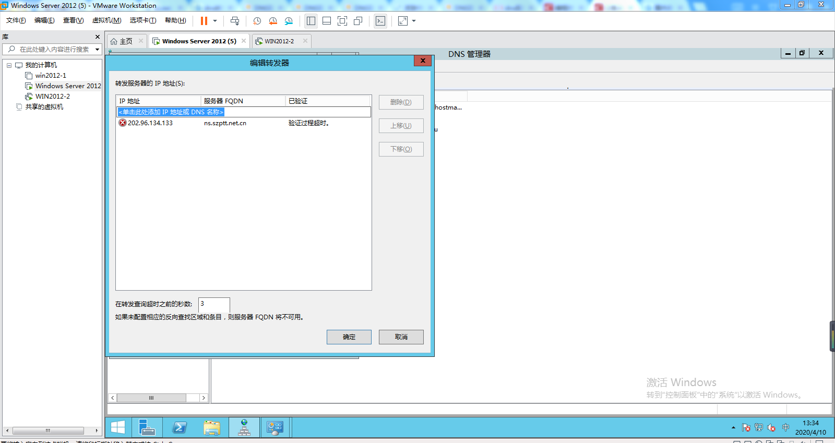835x443 pixels.
Task: Close the 主页 tab
Action: [141, 41]
